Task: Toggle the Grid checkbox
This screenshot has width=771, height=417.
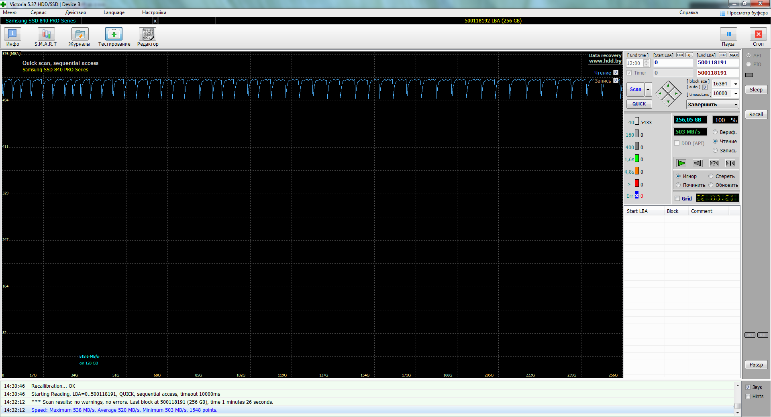Action: click(677, 198)
